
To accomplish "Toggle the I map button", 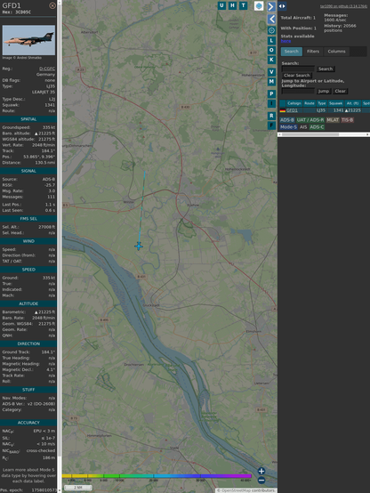I will tap(271, 103).
